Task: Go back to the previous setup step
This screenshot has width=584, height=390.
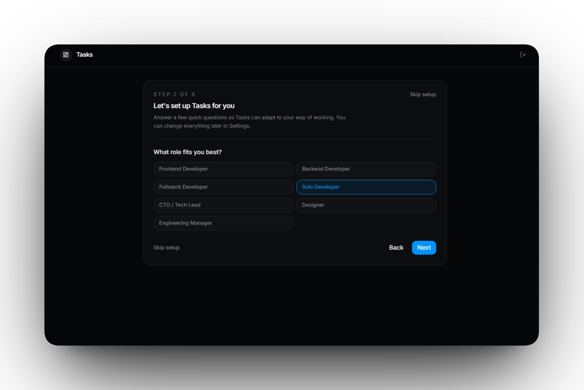Action: [396, 248]
